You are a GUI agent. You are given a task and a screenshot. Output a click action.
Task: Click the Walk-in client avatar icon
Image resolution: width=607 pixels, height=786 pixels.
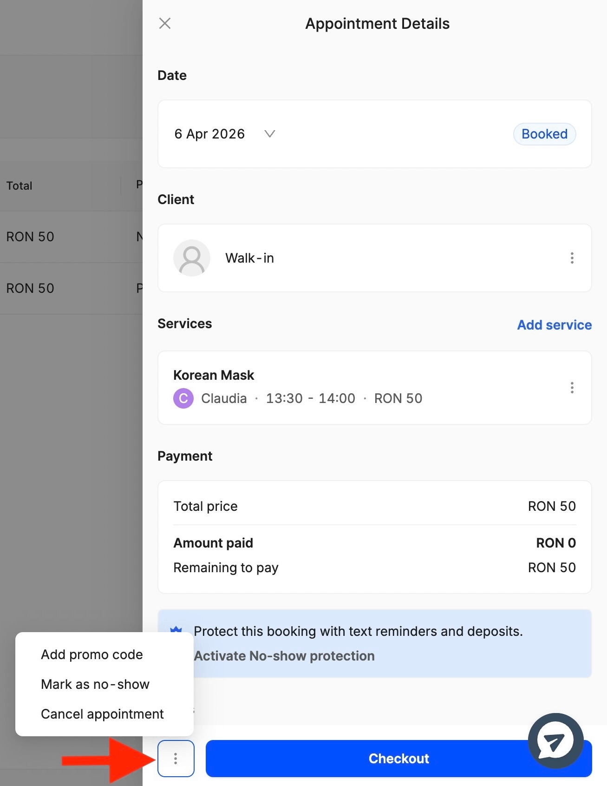point(191,258)
